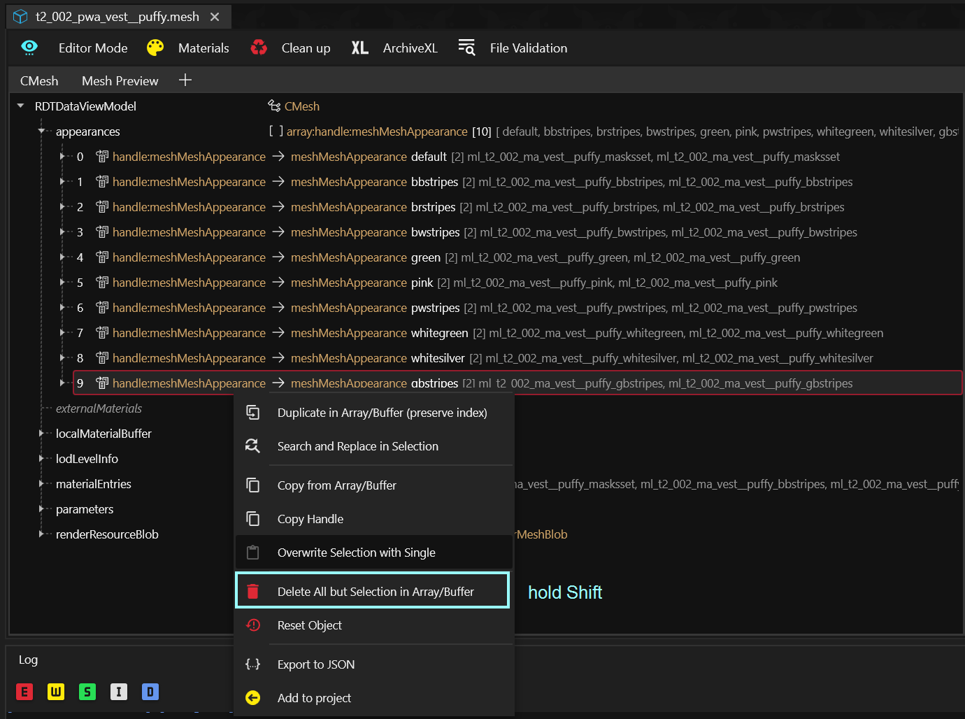Viewport: 965px width, 719px height.
Task: Click the Clean up recycle icon
Action: point(259,48)
